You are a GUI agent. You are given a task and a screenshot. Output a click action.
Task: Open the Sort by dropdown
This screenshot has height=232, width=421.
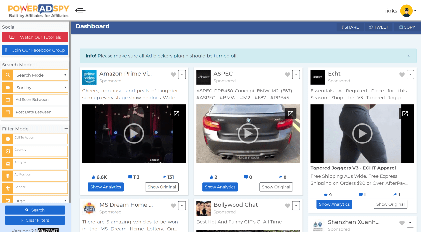click(41, 88)
